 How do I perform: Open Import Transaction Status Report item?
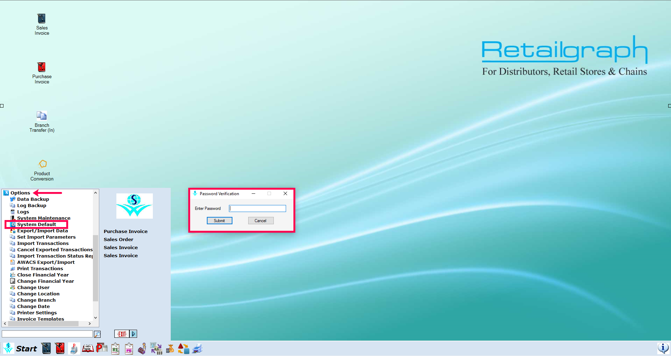pos(55,256)
